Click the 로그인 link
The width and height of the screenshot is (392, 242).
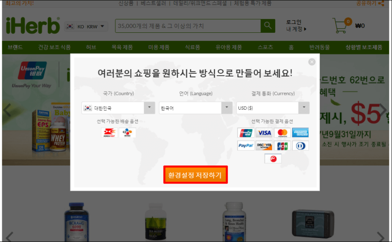(294, 22)
